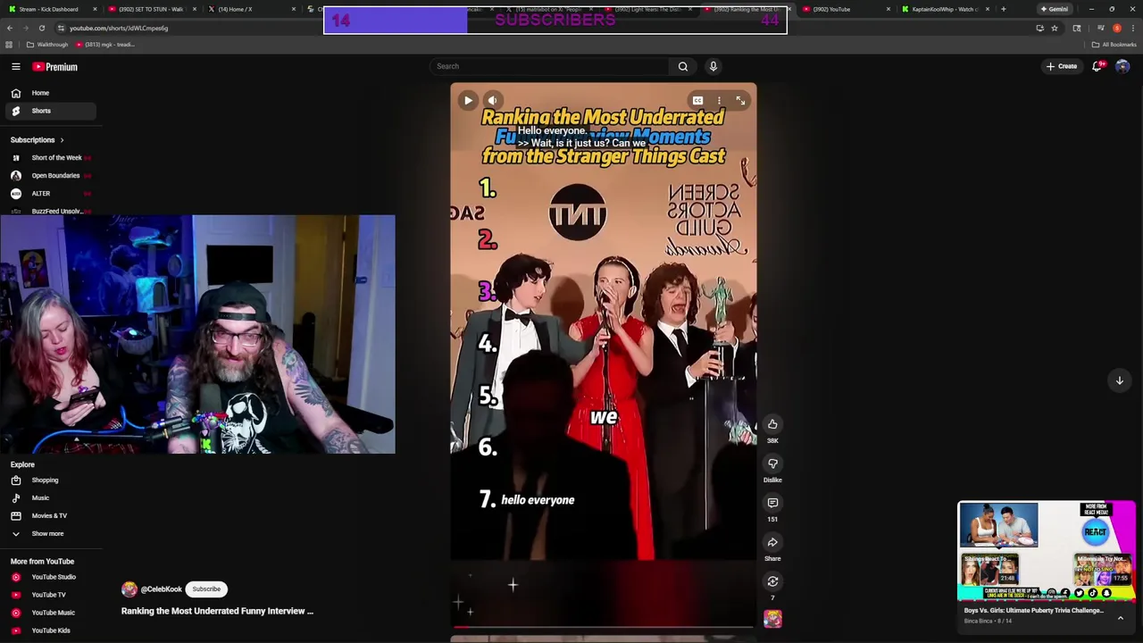1143x643 pixels.
Task: Click the YouTube Premium logo
Action: (55, 67)
